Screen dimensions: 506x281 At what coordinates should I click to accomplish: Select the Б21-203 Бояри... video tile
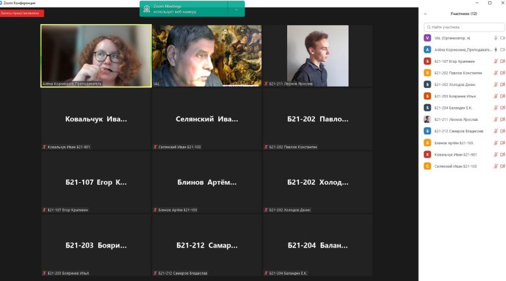click(96, 245)
